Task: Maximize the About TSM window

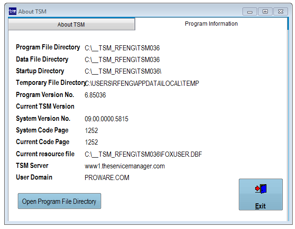Action: coord(265,11)
